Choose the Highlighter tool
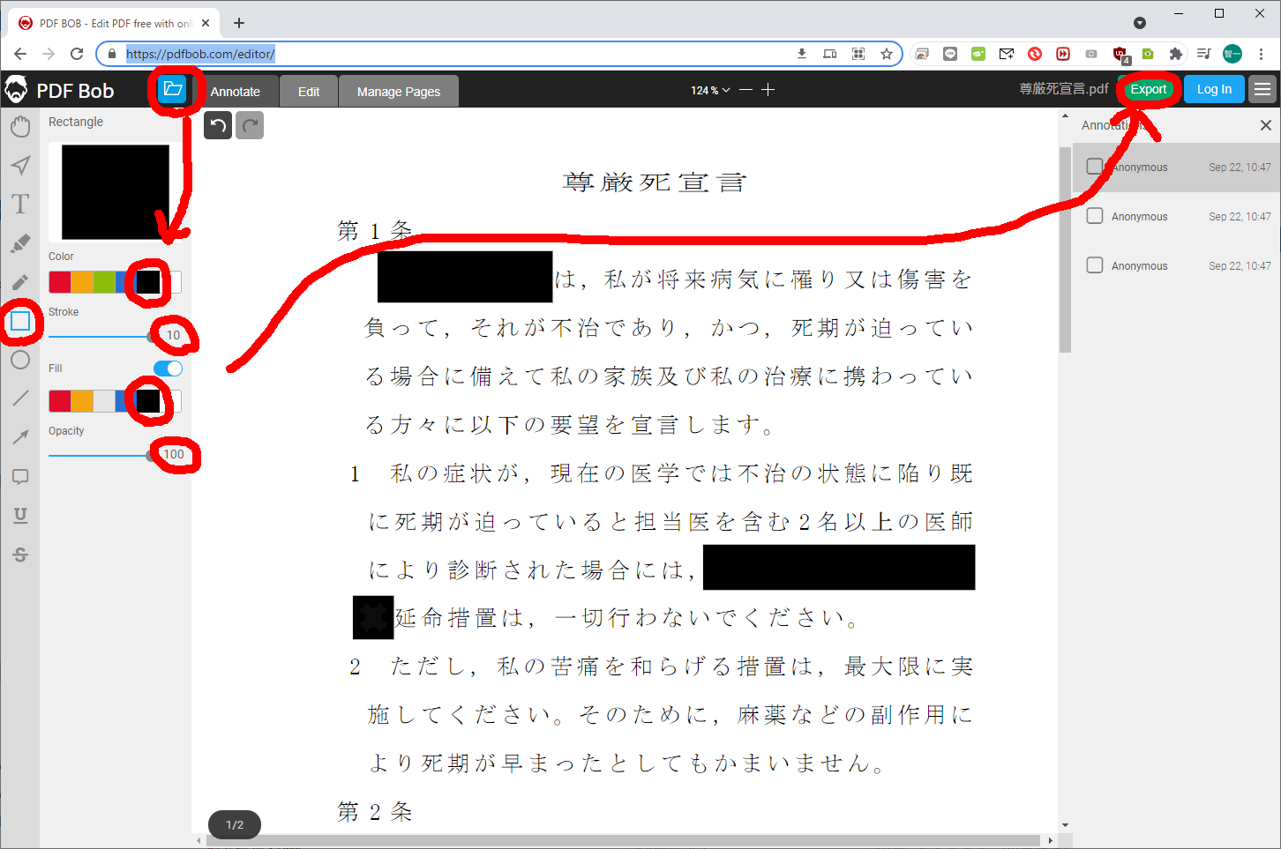The height and width of the screenshot is (849, 1281). (20, 243)
